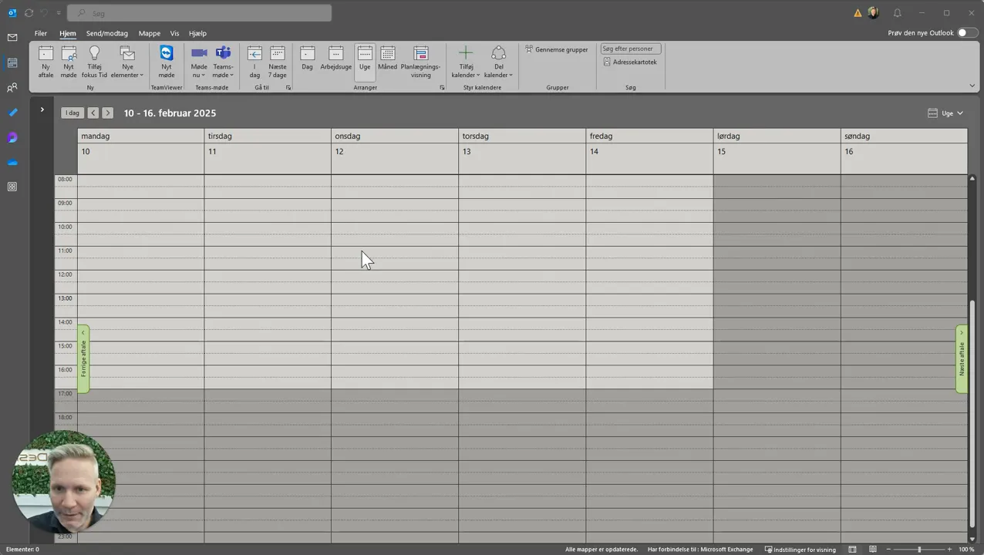Show Næste 7 dage in calendar
This screenshot has height=555, width=984.
click(278, 62)
